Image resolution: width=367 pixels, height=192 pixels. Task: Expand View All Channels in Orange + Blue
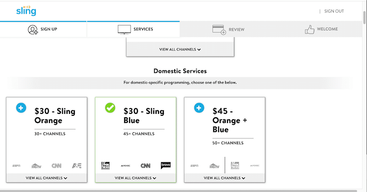point(225,178)
